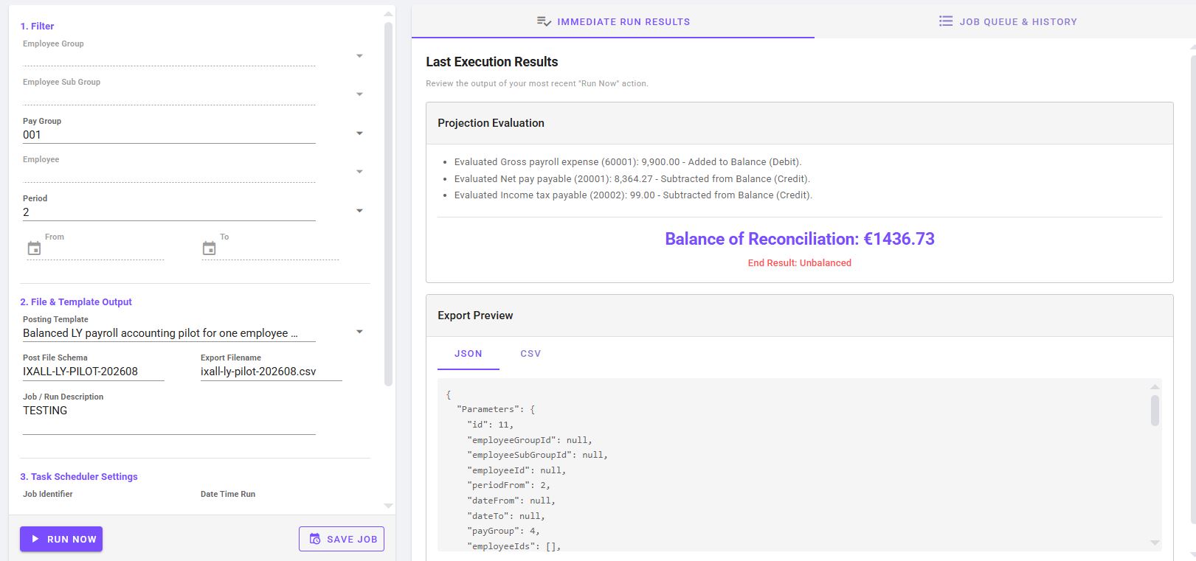Open the From date calendar picker
The height and width of the screenshot is (561, 1196).
[34, 248]
